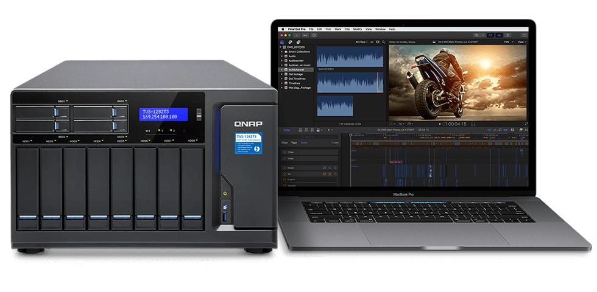Switch to the Tags tab in index

click(294, 142)
